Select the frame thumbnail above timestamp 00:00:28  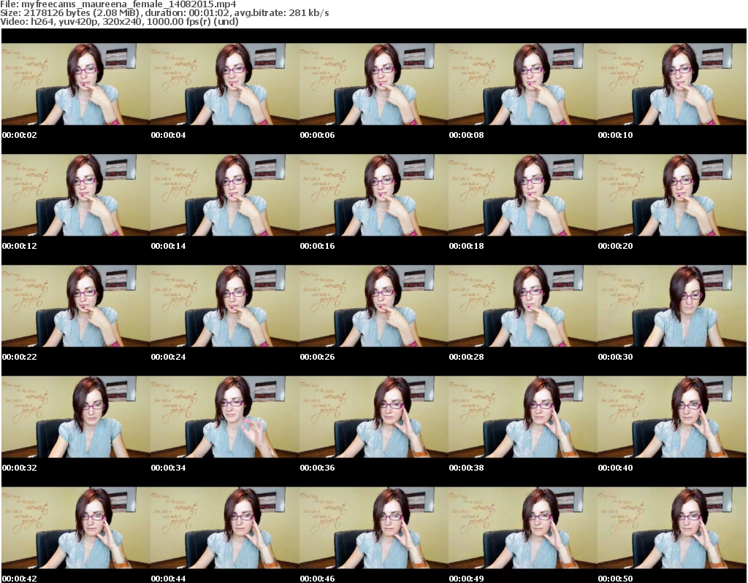522,306
